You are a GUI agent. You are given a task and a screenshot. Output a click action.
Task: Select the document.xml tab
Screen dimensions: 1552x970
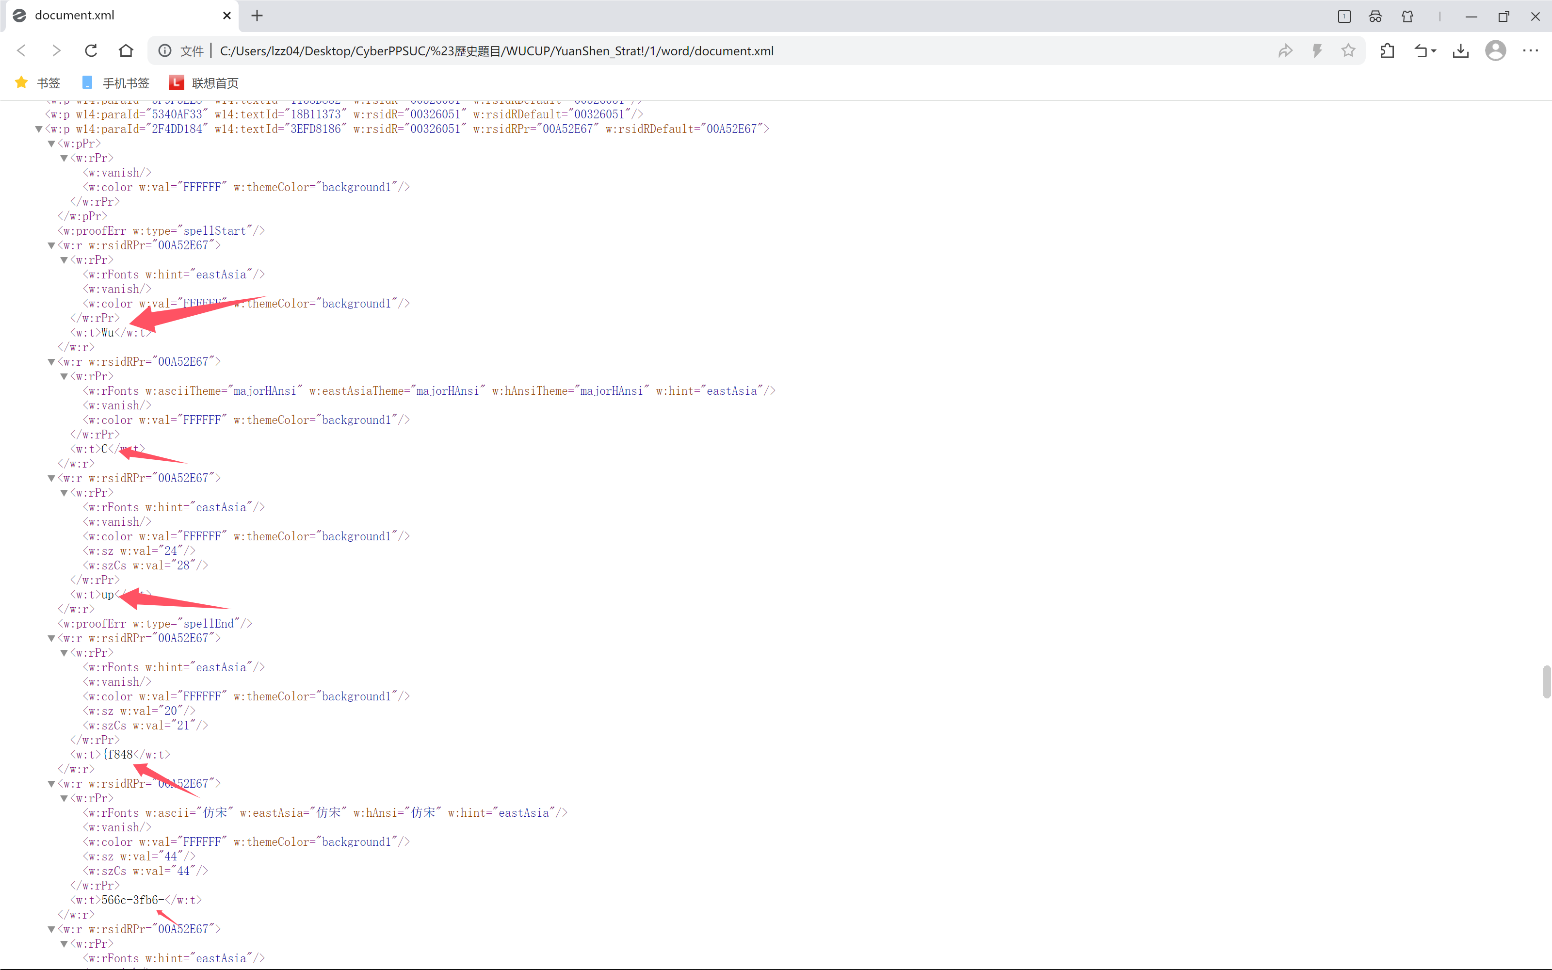click(x=122, y=16)
